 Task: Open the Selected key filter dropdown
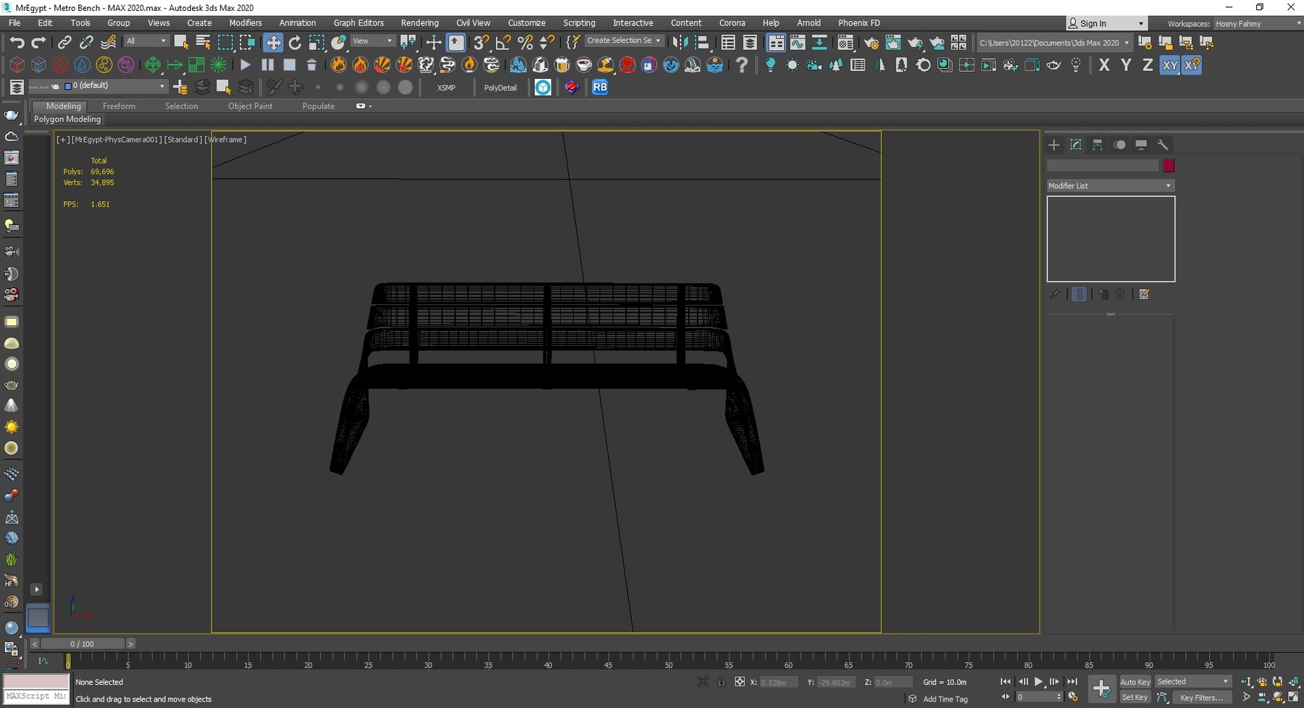[1192, 681]
